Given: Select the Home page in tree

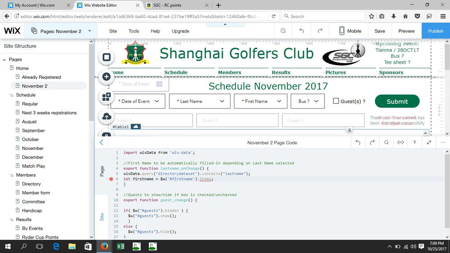Looking at the screenshot, I should click(22, 68).
